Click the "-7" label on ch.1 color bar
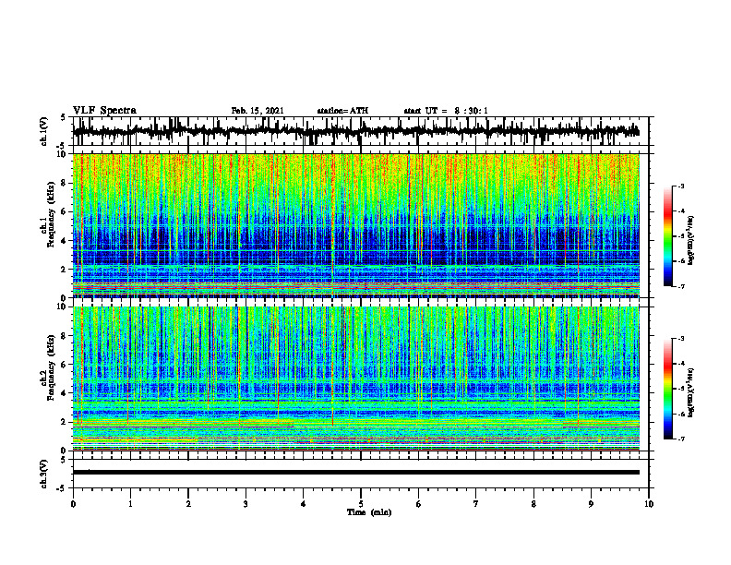Viewport: 731px width, 565px height. click(681, 287)
